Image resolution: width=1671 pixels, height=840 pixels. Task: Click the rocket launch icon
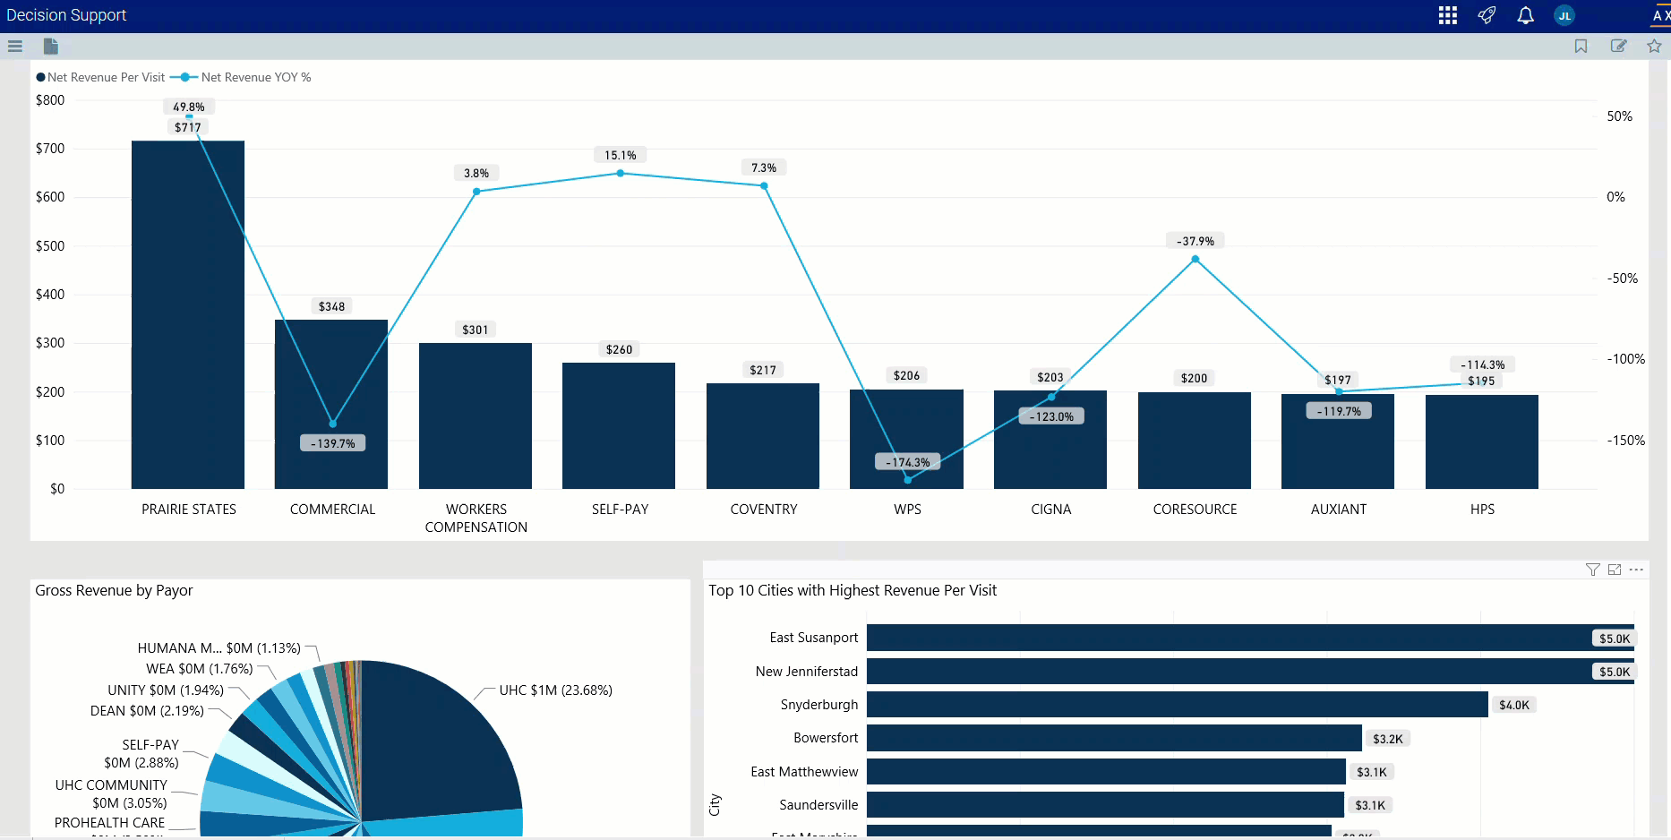tap(1487, 15)
